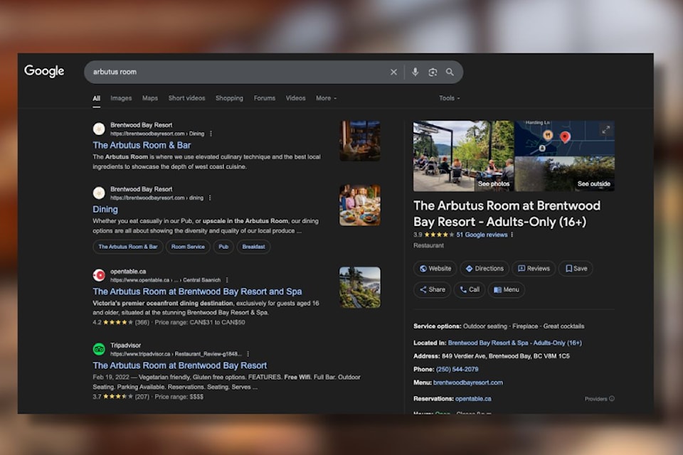Viewport: 683px width, 455px height.
Task: Go to the Forums tab
Action: (265, 98)
